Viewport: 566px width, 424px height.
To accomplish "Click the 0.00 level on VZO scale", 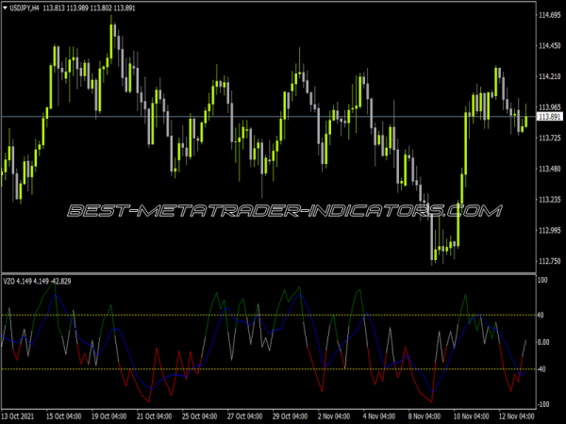I will coord(543,342).
